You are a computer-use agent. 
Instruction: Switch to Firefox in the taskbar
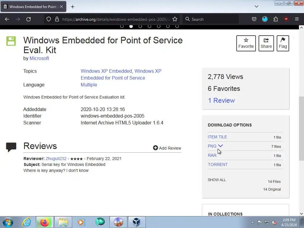[45, 222]
